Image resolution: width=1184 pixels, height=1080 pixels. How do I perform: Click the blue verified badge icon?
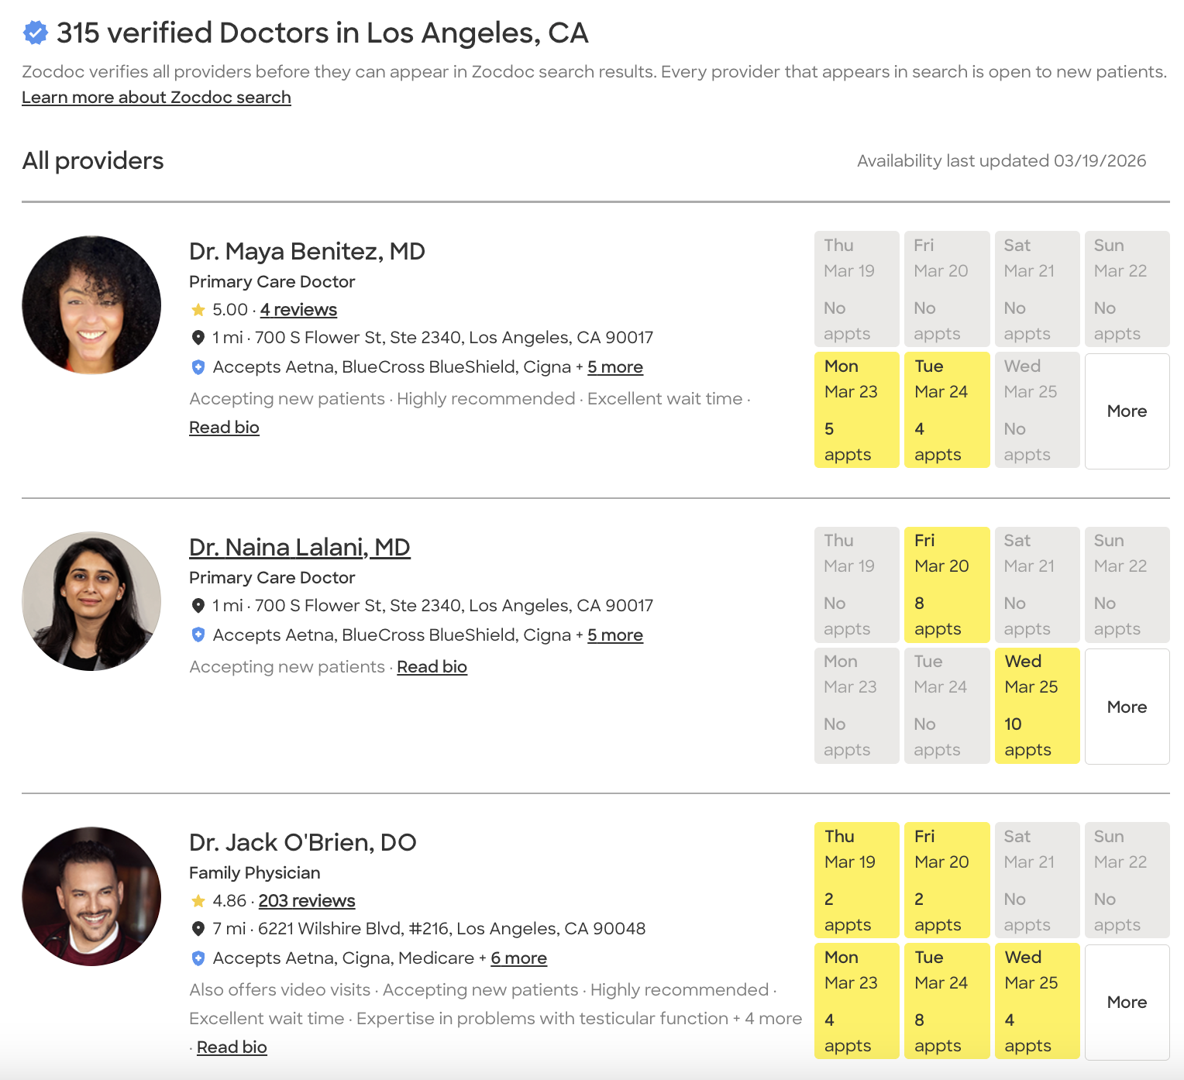point(35,33)
